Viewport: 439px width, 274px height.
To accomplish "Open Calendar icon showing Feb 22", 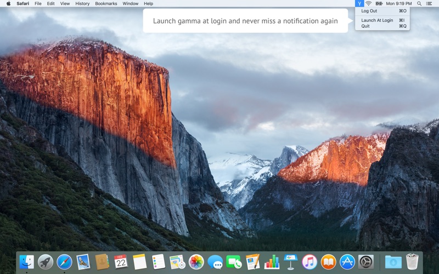I will [x=121, y=262].
